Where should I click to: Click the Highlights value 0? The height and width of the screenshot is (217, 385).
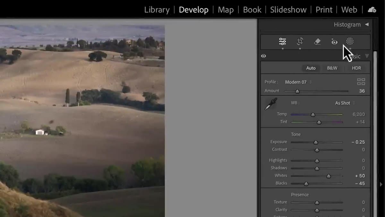click(364, 160)
